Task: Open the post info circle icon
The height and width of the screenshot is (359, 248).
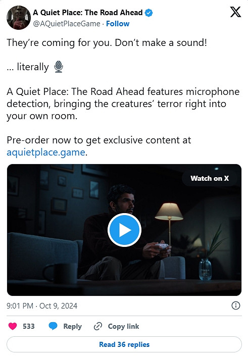Action: (x=236, y=305)
